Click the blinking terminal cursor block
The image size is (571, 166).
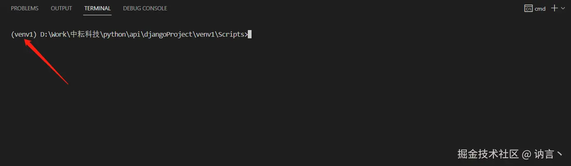(x=249, y=35)
